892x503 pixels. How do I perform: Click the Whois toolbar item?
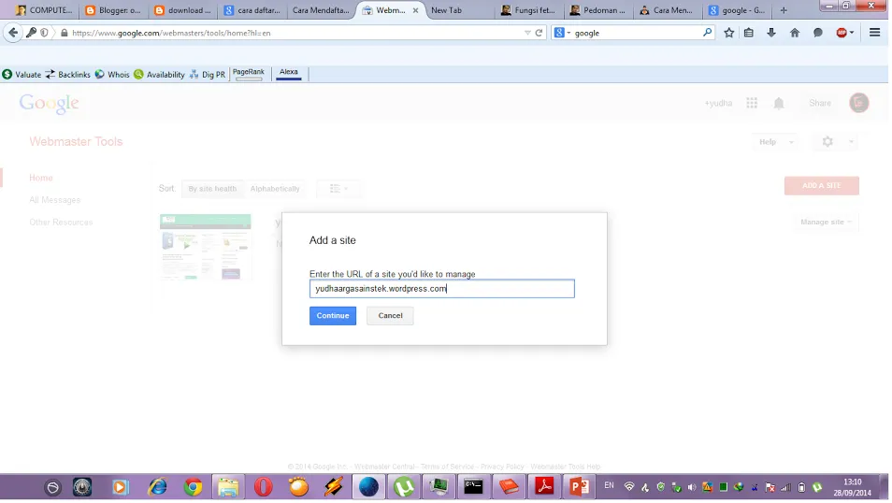112,75
